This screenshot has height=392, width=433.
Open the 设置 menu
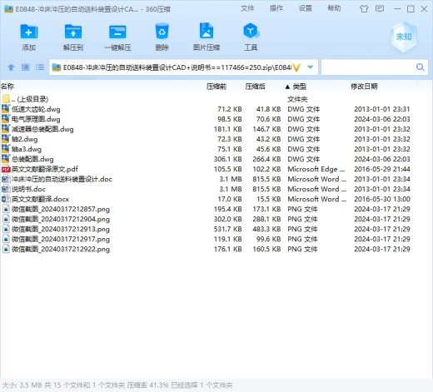coord(305,8)
